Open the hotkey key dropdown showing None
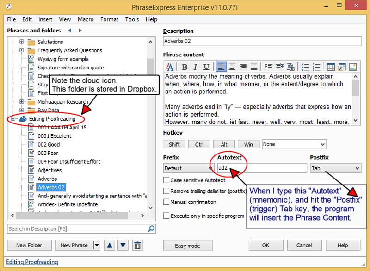Viewport: 370px width, 271px height. (294, 144)
